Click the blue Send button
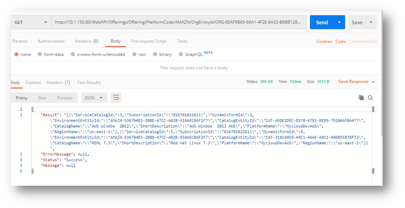The image size is (405, 208). (322, 23)
